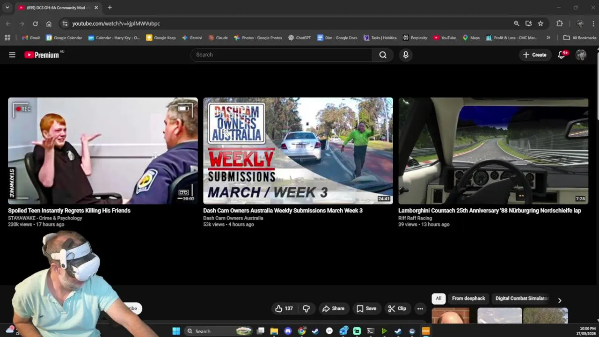Viewport: 599px width, 337px height.
Task: Click the Lamborghini Countach Nürburgring video title
Action: [489, 211]
